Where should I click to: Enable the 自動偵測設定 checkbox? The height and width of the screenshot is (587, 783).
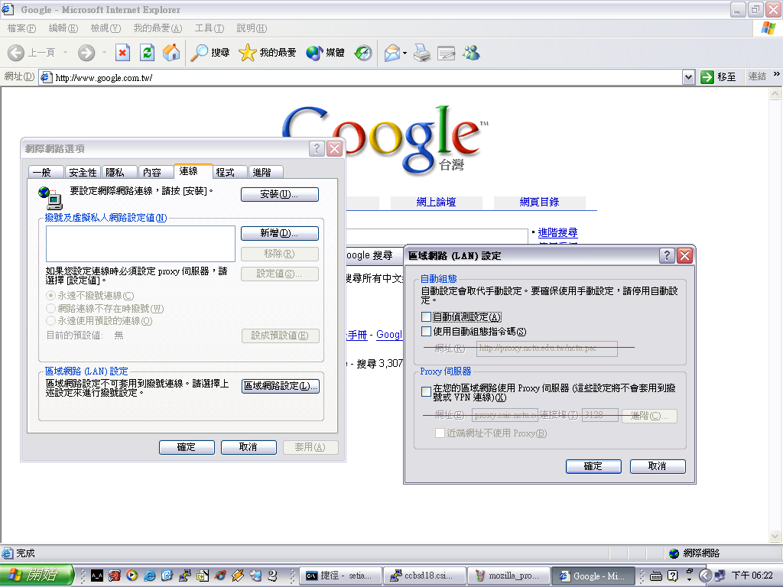click(427, 316)
